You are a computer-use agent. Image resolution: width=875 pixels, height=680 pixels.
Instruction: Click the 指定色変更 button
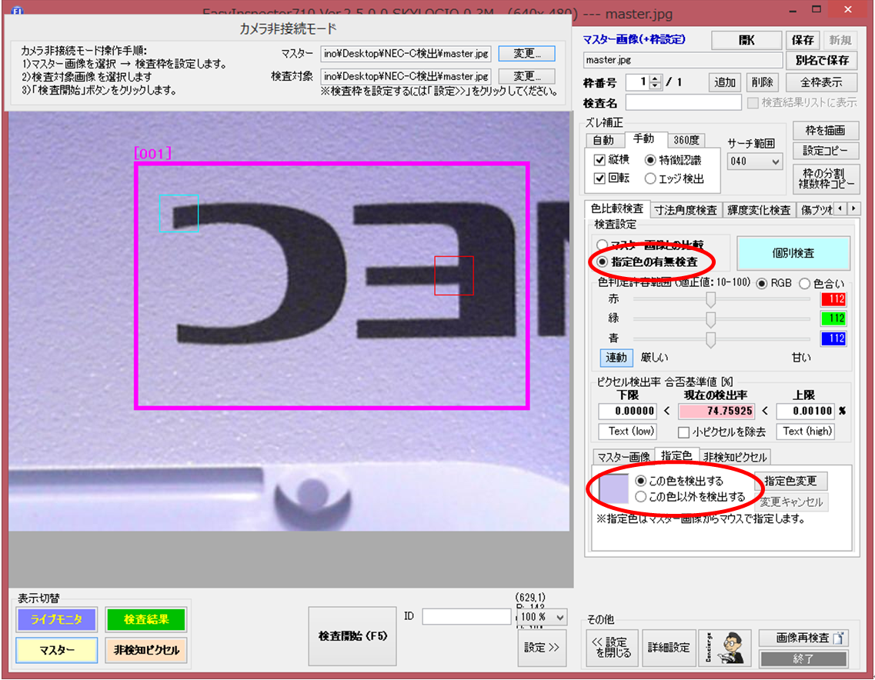790,481
